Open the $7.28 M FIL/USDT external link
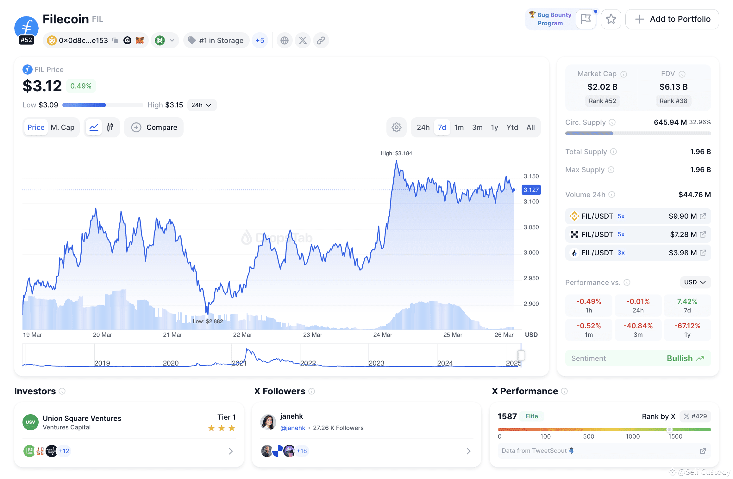 pos(703,234)
